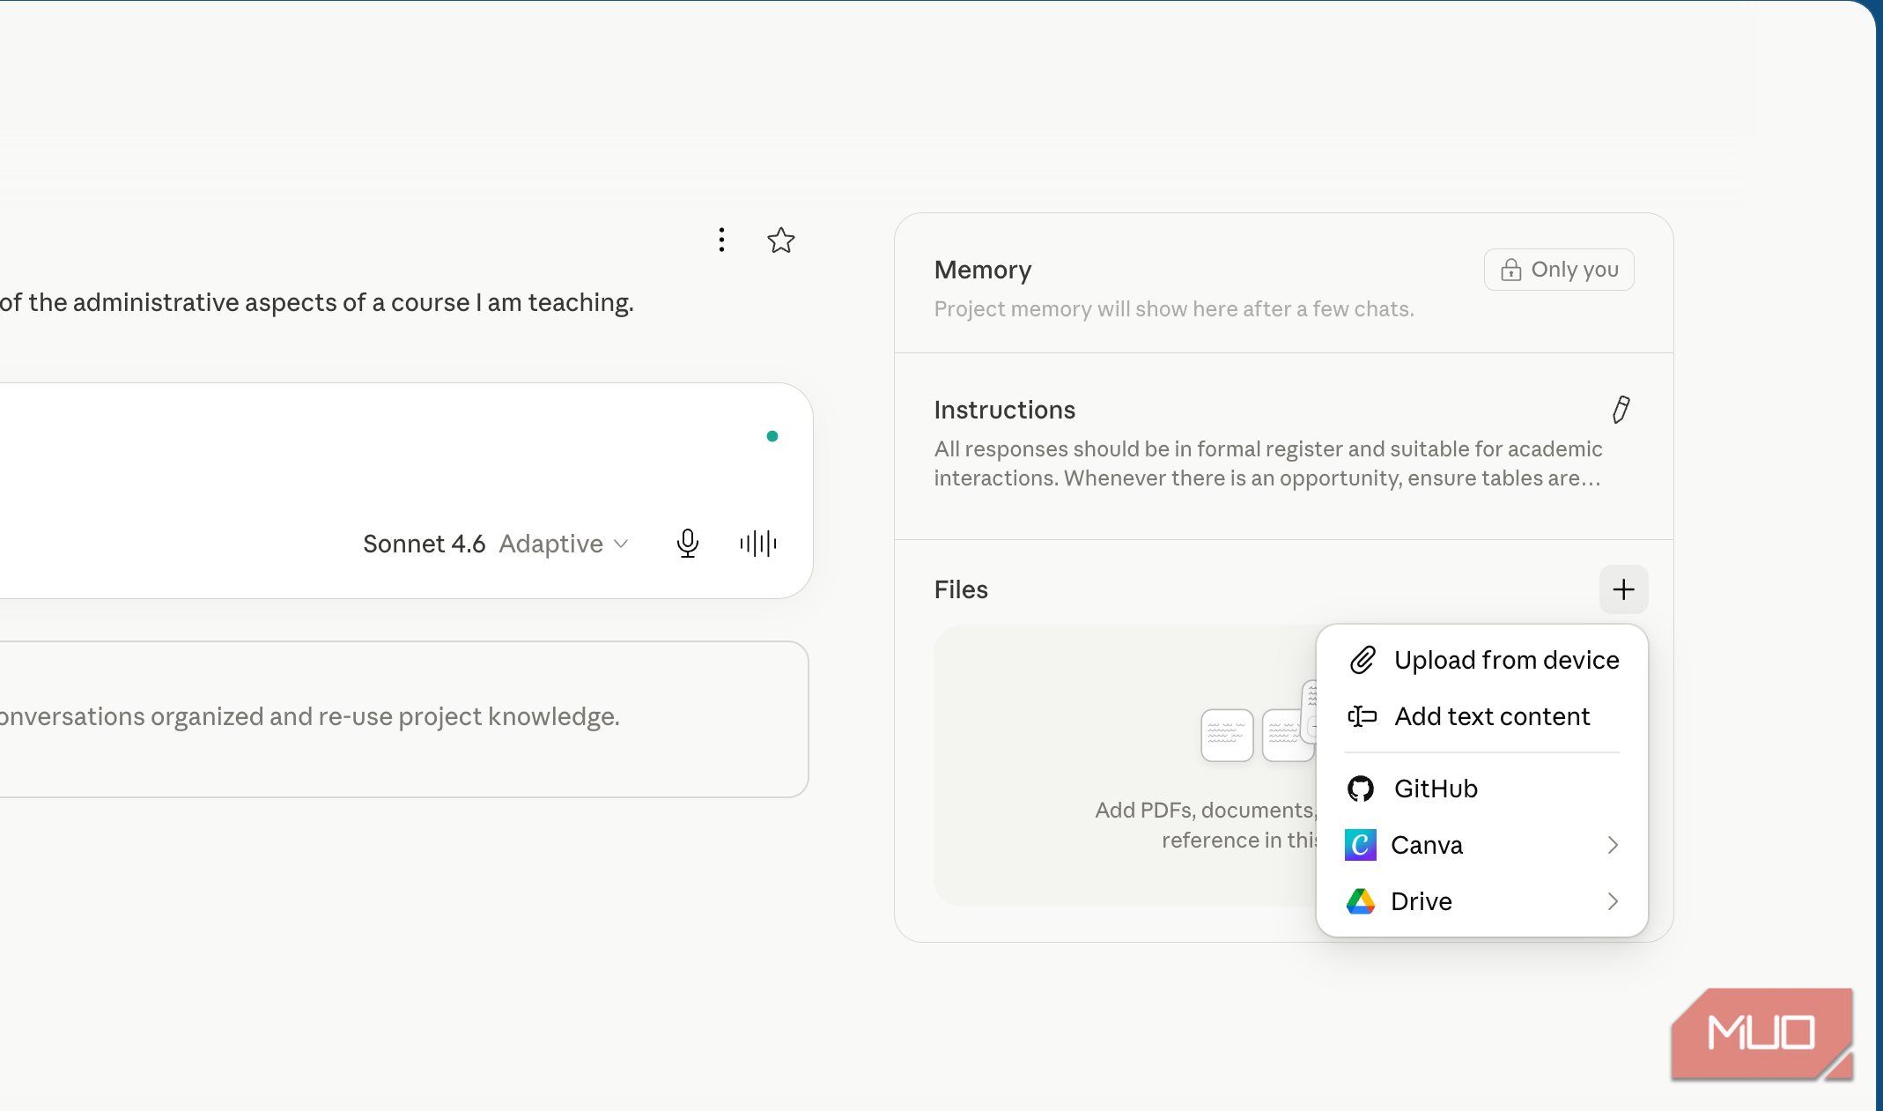Viewport: 1883px width, 1111px height.
Task: Open the three-dot project options menu
Action: point(721,240)
